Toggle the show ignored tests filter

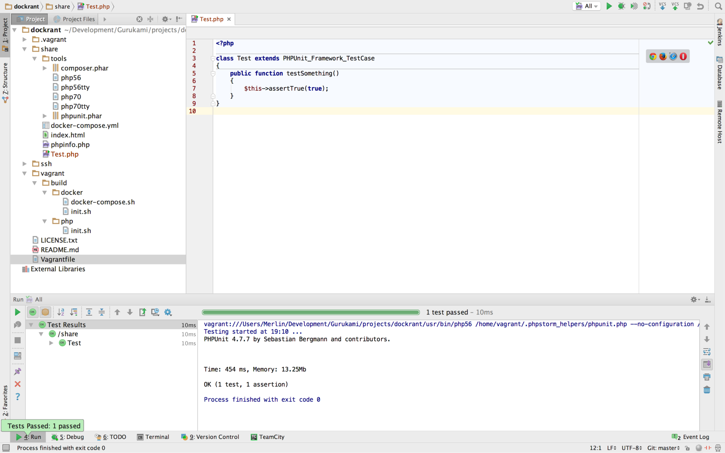tap(45, 312)
